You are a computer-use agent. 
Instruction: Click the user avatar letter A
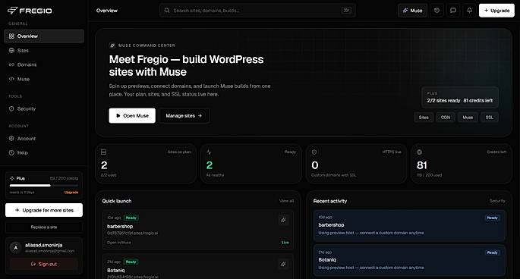point(16,247)
